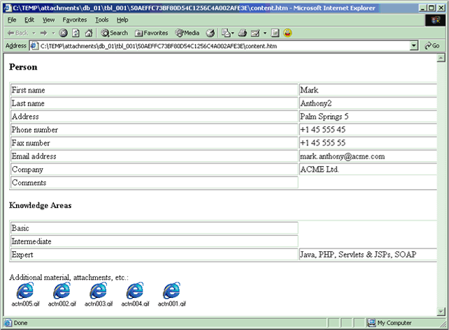The image size is (449, 330).
Task: Click the Print toolbar icon
Action: tap(242, 33)
